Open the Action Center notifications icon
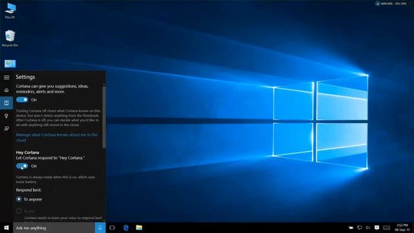The height and width of the screenshot is (233, 414). click(376, 228)
